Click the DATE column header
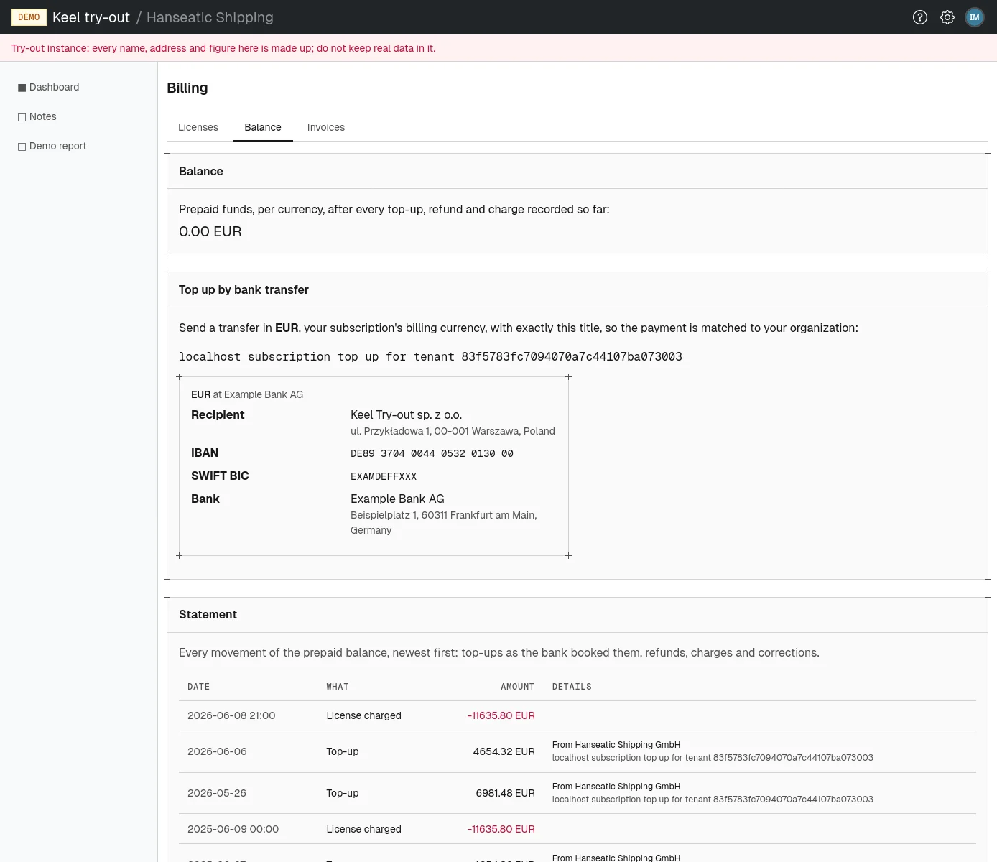Image resolution: width=997 pixels, height=862 pixels. coord(199,687)
